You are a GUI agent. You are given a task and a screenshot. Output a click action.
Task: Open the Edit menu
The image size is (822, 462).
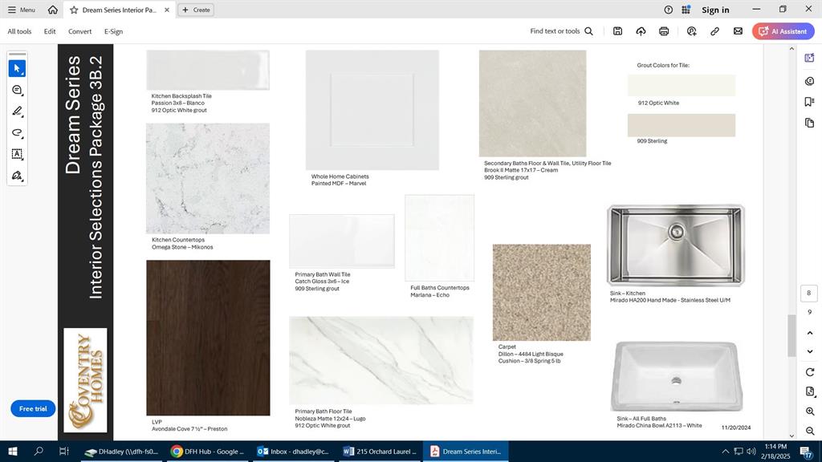(50, 31)
